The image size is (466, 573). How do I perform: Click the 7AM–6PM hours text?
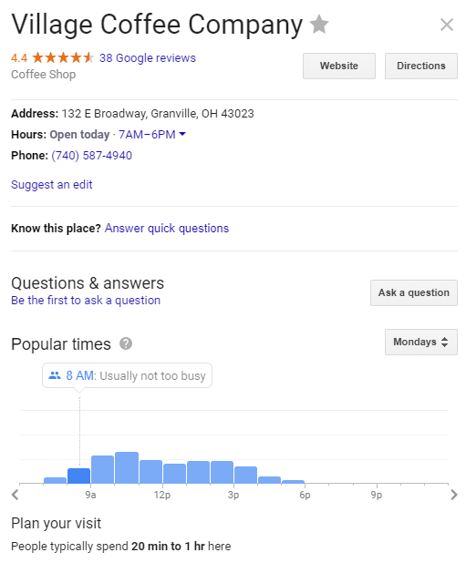click(x=147, y=135)
